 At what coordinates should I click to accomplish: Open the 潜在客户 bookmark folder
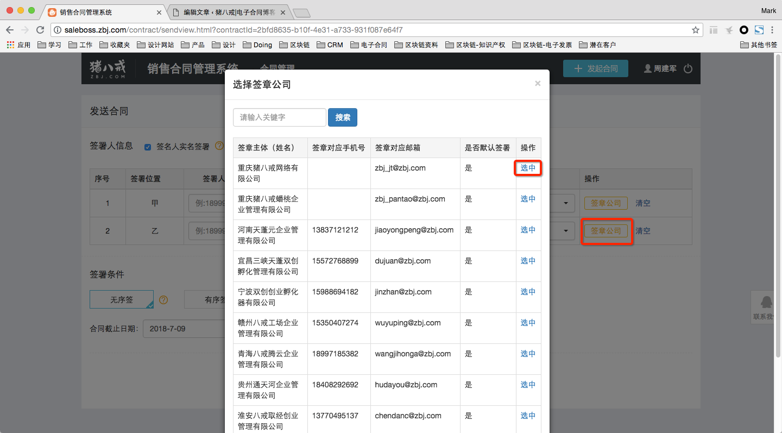(x=597, y=45)
